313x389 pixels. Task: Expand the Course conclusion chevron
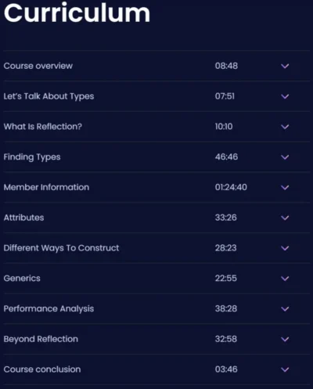(x=285, y=369)
